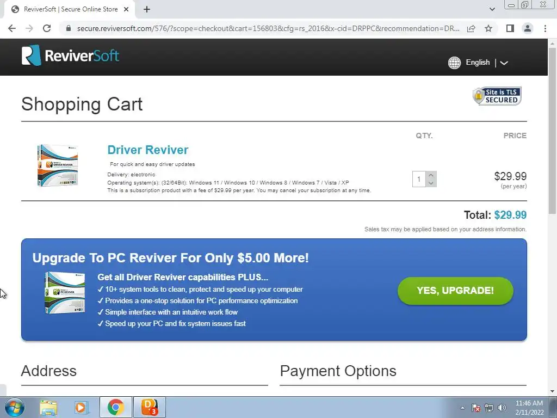Open the media player taskbar icon
The width and height of the screenshot is (557, 418).
tap(82, 407)
